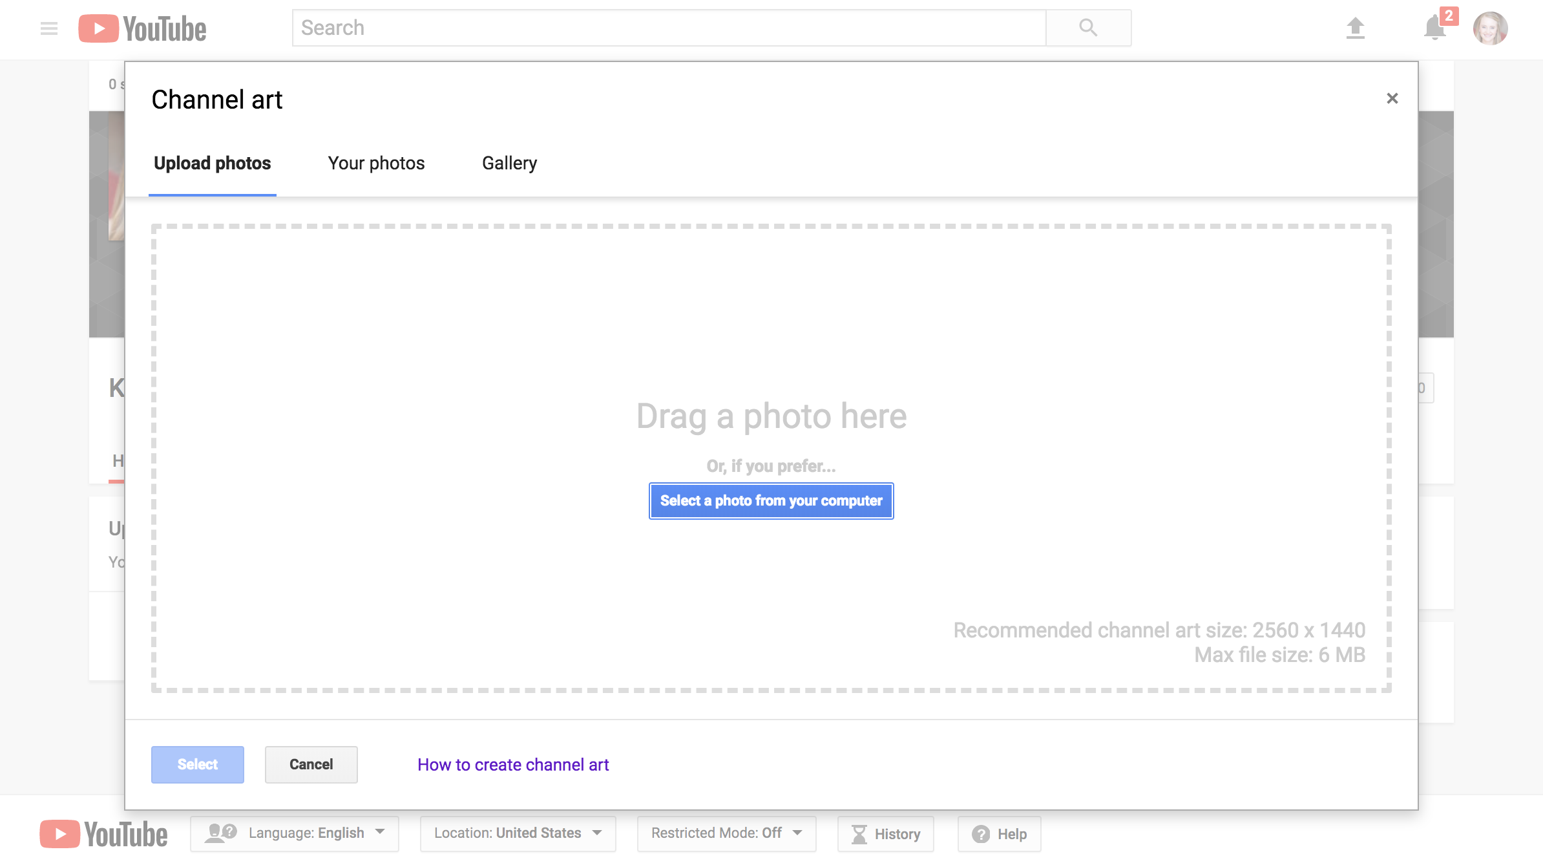Click the search magnifier button
This screenshot has width=1543, height=865.
pyautogui.click(x=1088, y=28)
